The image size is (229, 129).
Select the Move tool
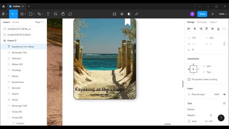pos(13,14)
